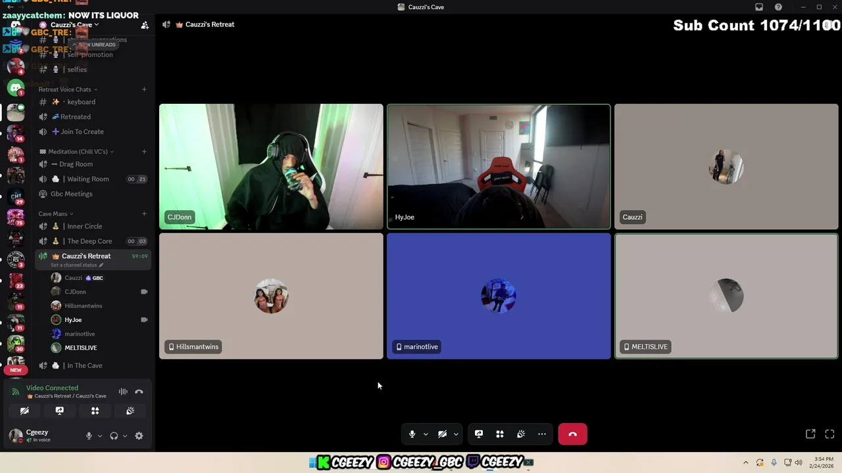Toggle noise suppression waveform icon
The image size is (842, 473).
[x=123, y=392]
